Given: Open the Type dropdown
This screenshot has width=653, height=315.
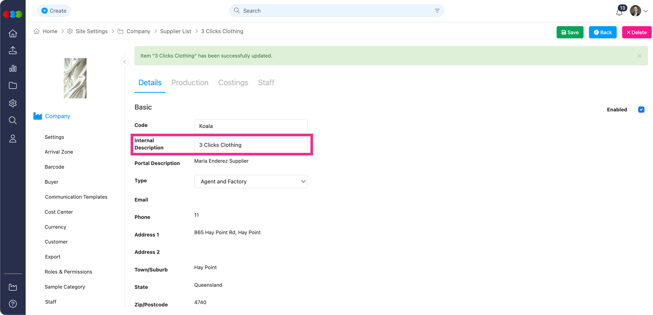Looking at the screenshot, I should tap(251, 182).
